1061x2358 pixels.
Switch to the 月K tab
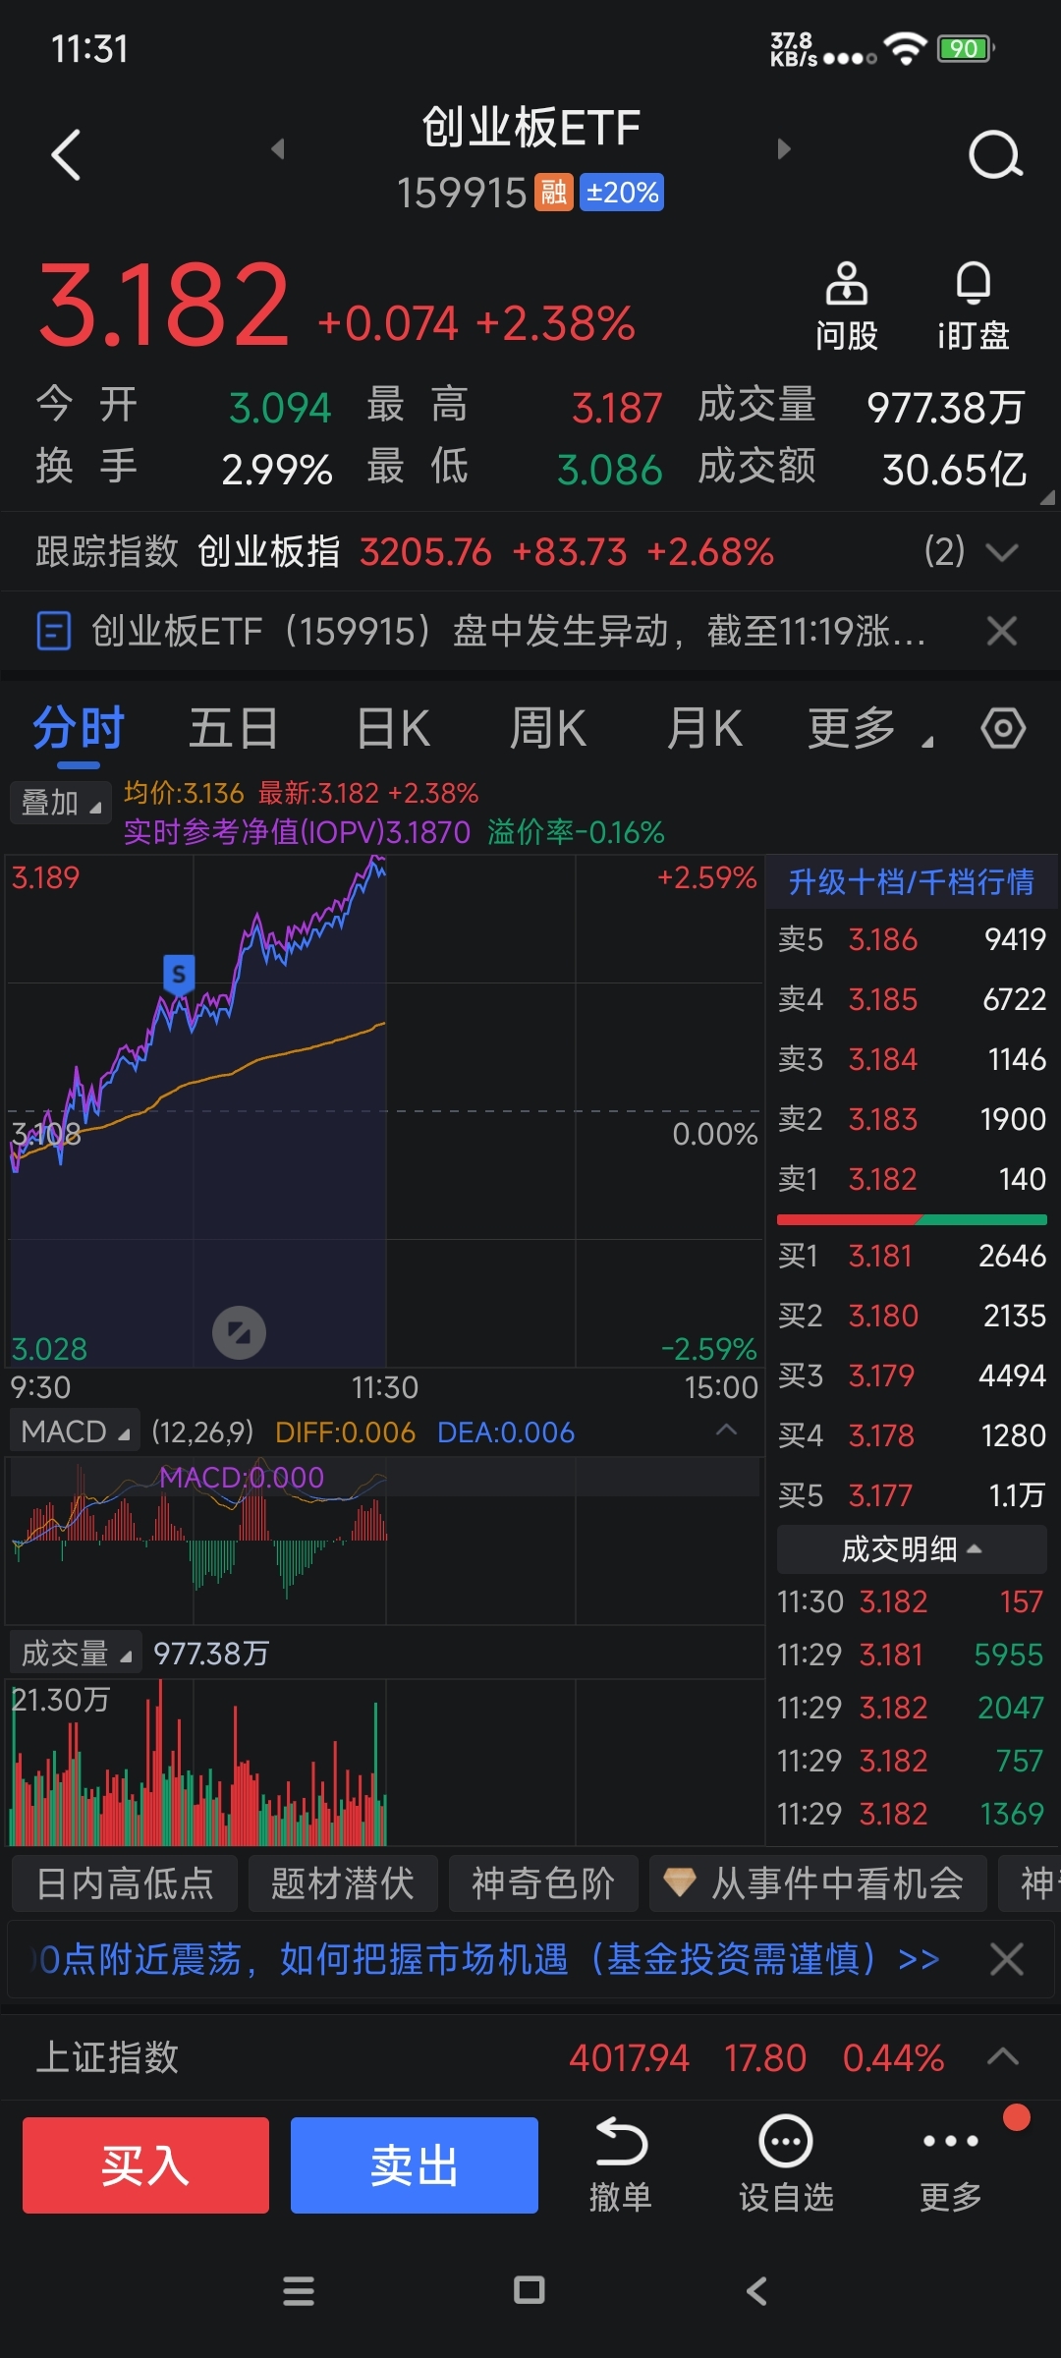703,729
